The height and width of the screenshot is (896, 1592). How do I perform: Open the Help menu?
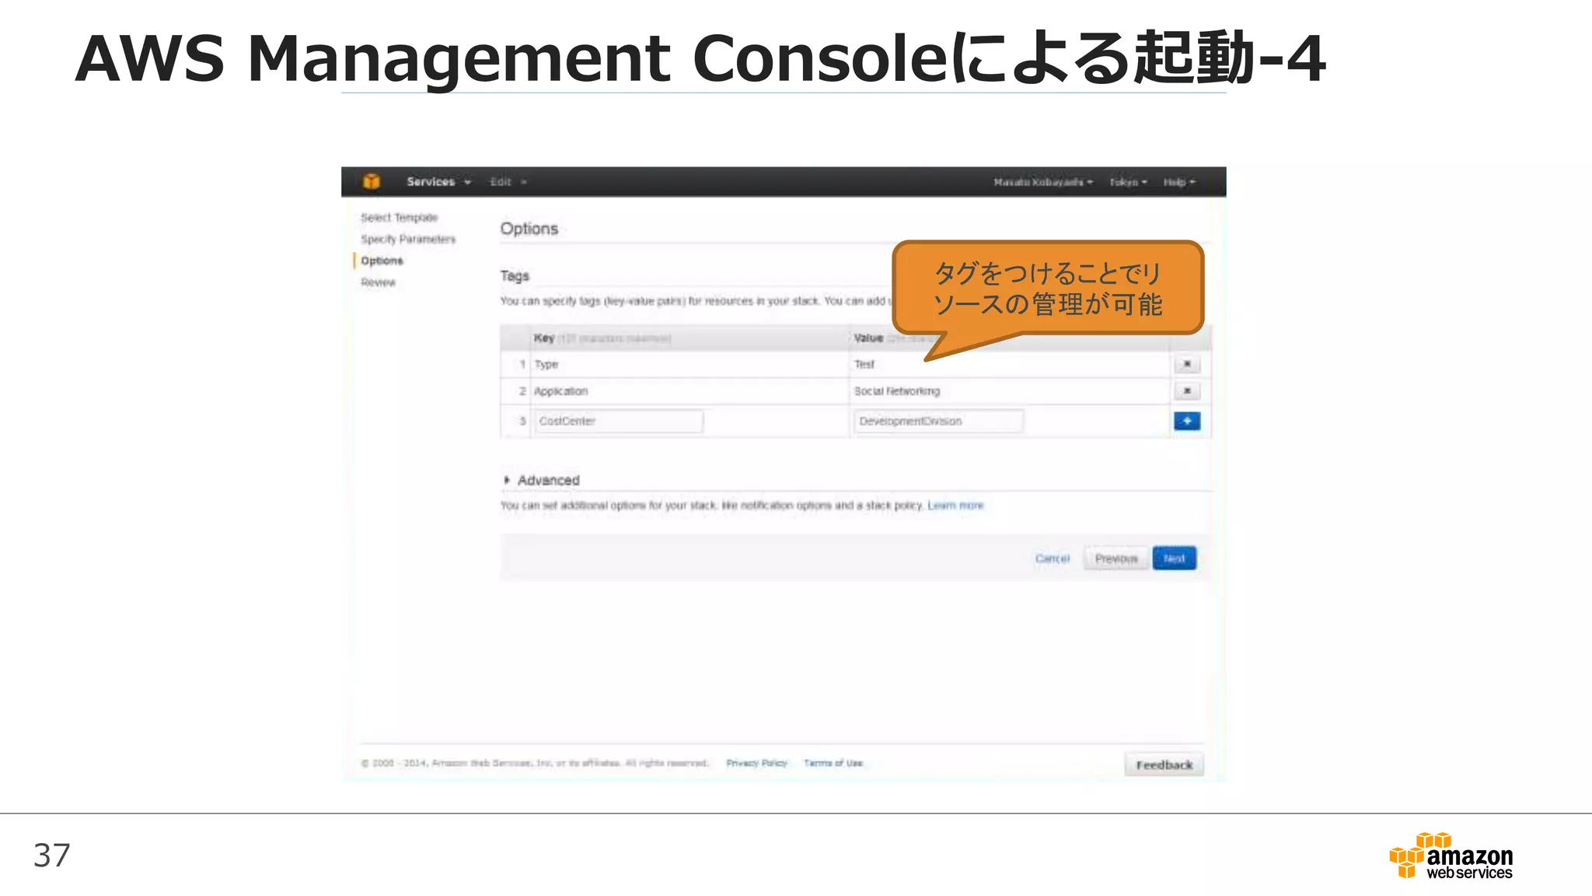click(x=1179, y=182)
